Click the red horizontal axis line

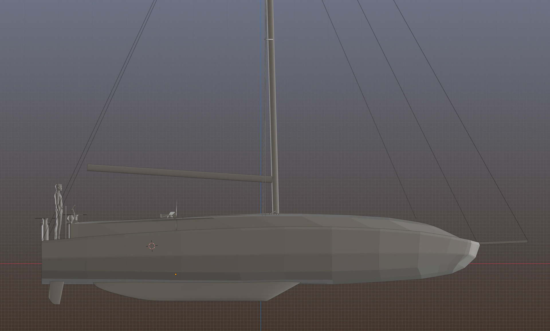[x=20, y=264]
